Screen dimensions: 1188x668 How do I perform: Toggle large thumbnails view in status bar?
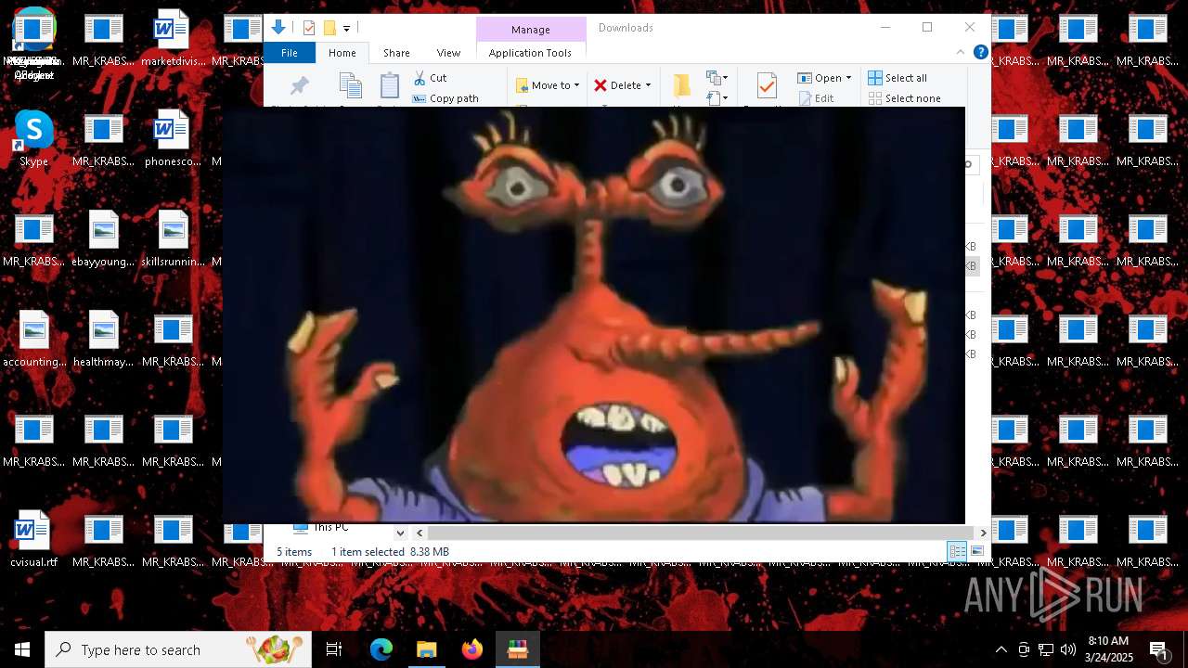976,551
